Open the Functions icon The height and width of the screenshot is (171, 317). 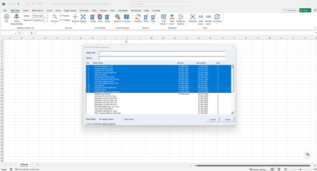pyautogui.click(x=126, y=17)
